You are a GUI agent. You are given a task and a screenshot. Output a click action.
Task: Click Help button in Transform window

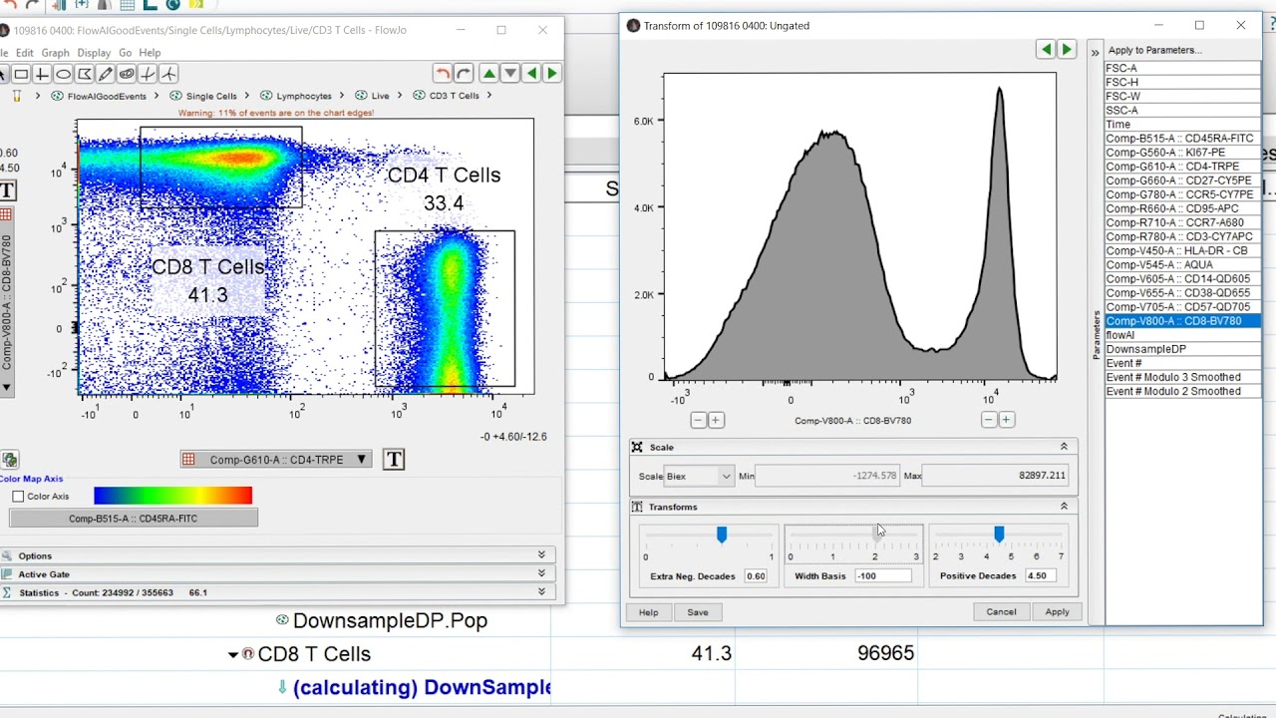pos(648,612)
